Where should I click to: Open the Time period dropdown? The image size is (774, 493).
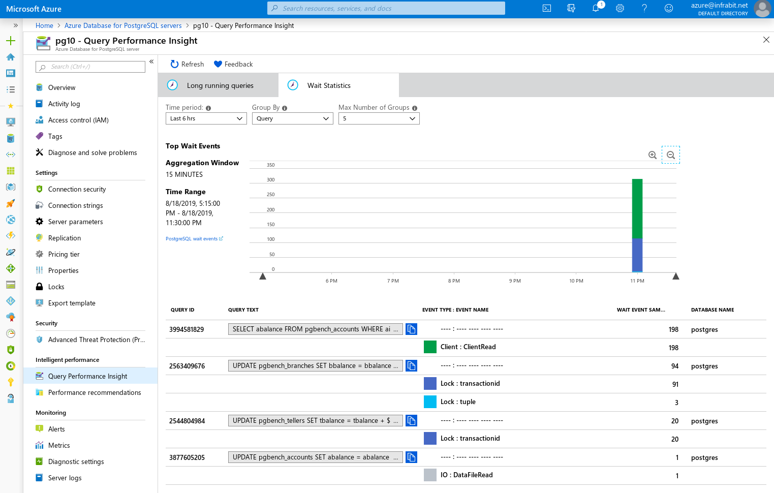(x=206, y=118)
